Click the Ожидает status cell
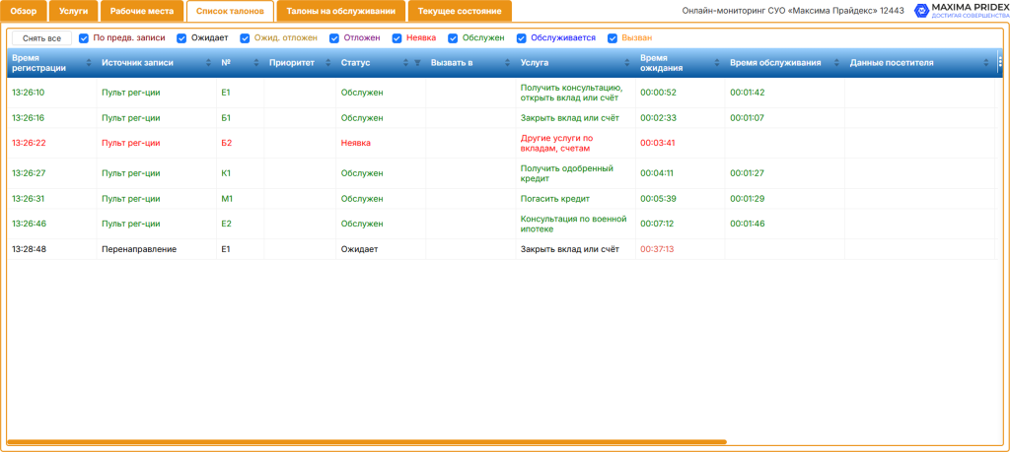The width and height of the screenshot is (1010, 452). point(380,249)
